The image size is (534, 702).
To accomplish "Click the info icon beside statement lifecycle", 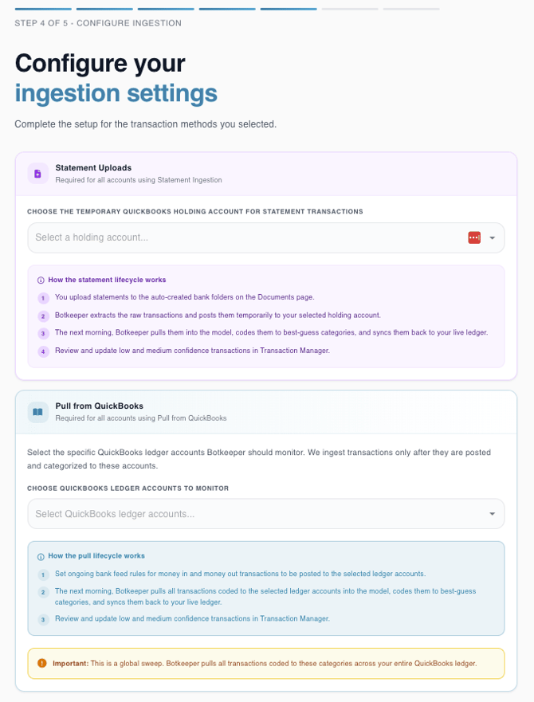I will [41, 280].
